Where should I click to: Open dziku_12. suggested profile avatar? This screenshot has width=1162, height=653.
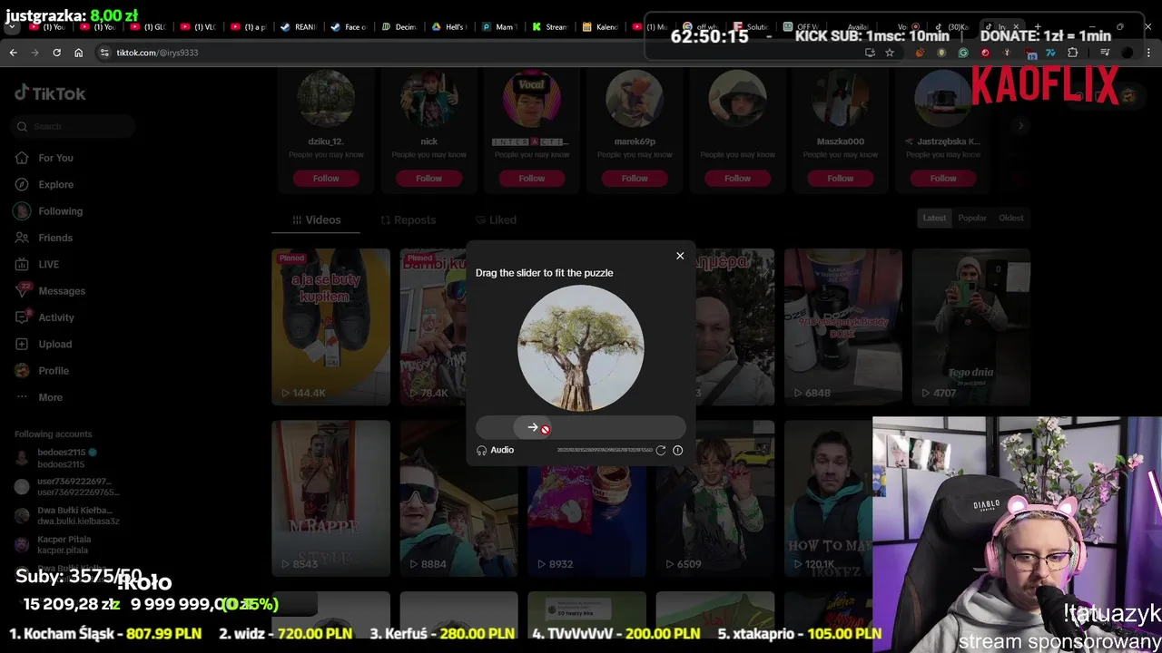(x=326, y=98)
